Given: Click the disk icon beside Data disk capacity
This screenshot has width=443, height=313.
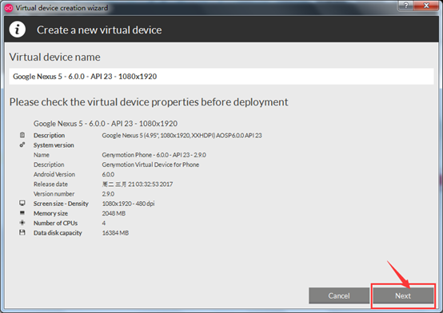Looking at the screenshot, I should click(22, 232).
